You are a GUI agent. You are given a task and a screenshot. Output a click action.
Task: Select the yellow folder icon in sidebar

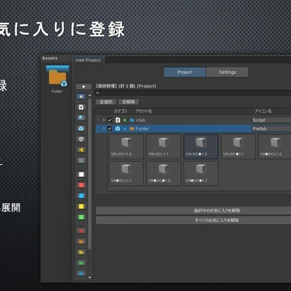(x=81, y=252)
